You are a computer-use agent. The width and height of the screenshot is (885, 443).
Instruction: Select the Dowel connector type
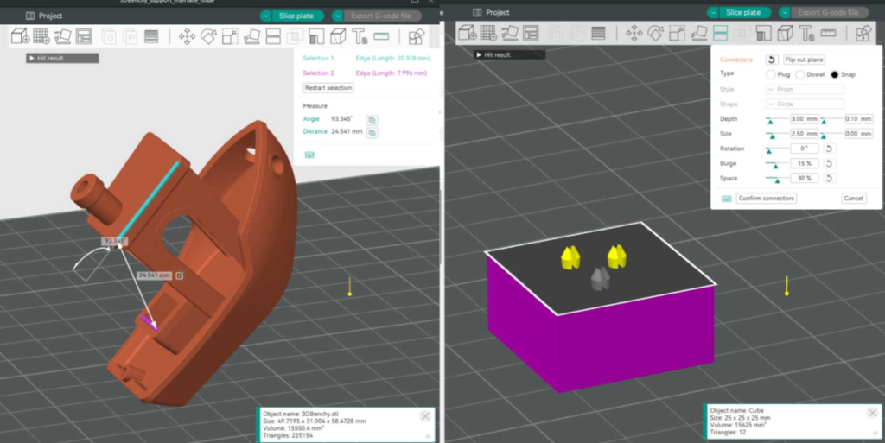799,74
